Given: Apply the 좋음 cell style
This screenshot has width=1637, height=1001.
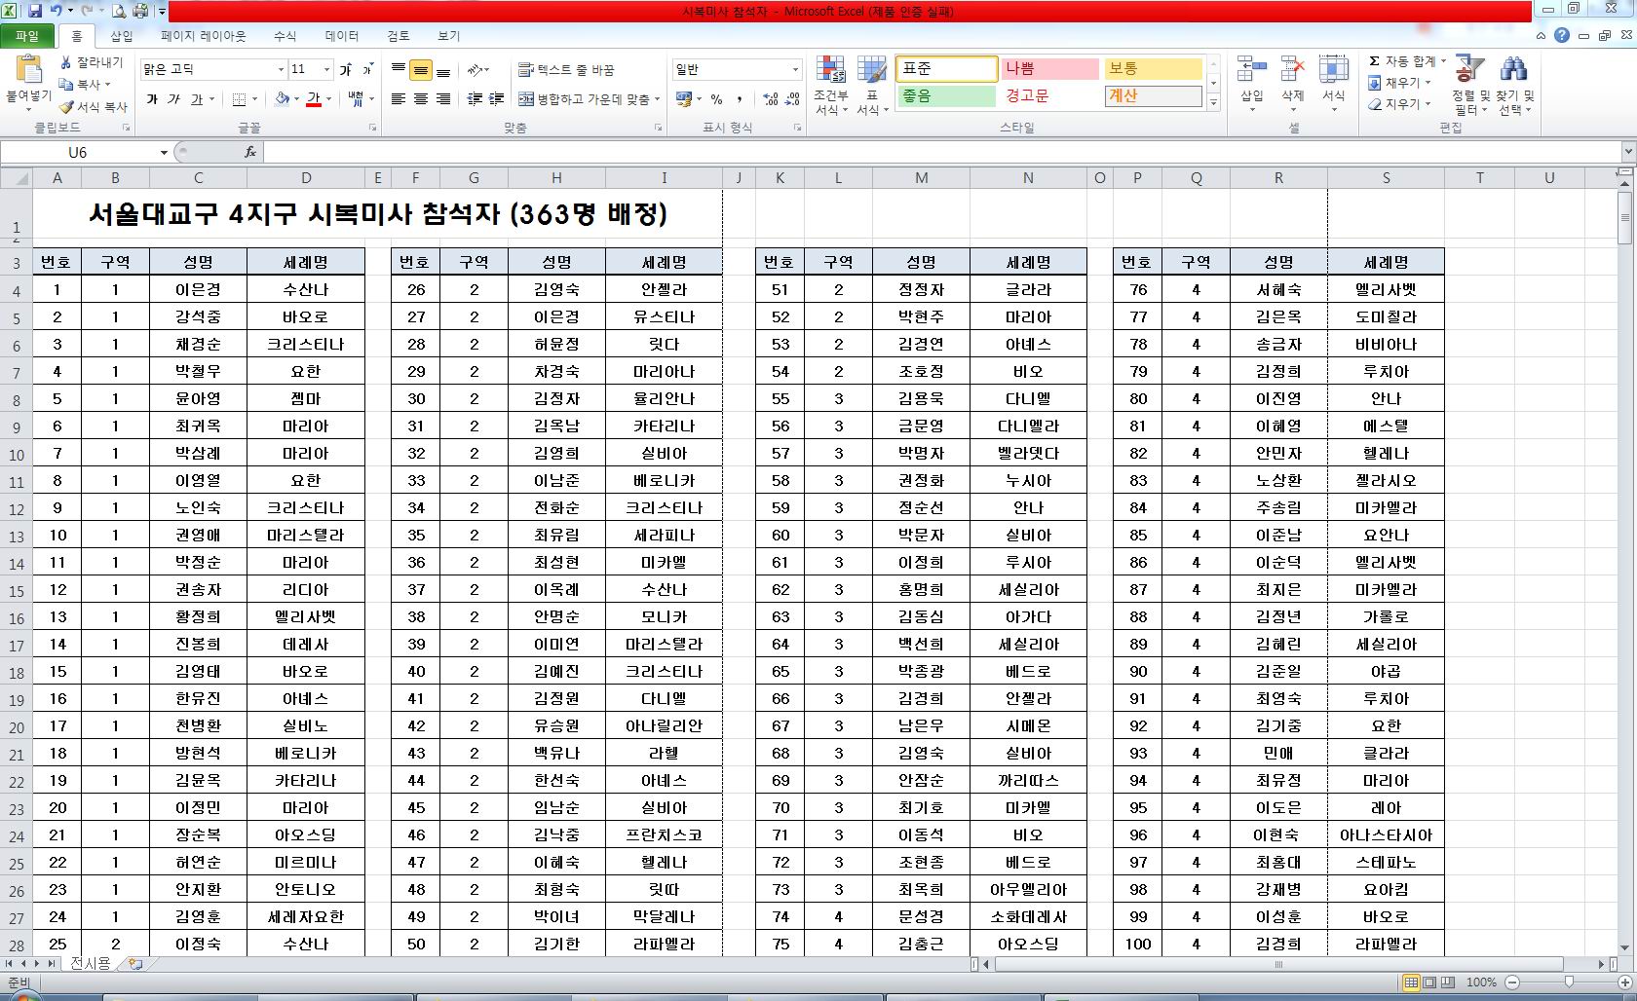Looking at the screenshot, I should (946, 96).
